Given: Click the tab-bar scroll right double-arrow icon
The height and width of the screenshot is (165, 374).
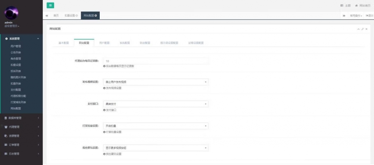Looking at the screenshot, I should coord(344,16).
